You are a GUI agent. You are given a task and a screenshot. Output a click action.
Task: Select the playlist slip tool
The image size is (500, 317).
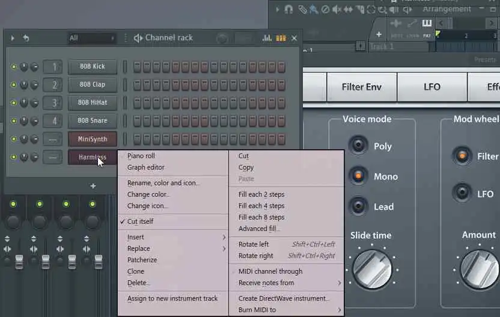click(x=348, y=10)
